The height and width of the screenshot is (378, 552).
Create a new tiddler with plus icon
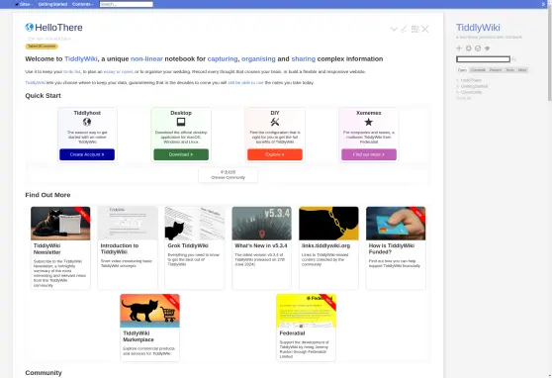click(x=459, y=48)
